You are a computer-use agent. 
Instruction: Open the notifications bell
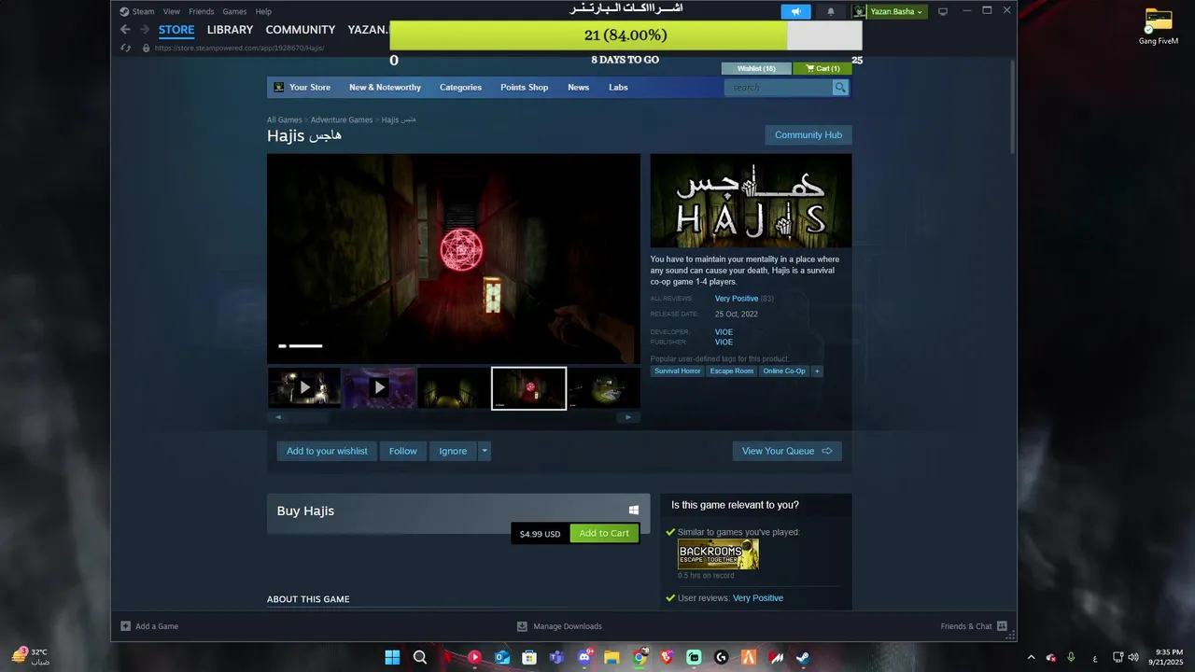tap(831, 11)
